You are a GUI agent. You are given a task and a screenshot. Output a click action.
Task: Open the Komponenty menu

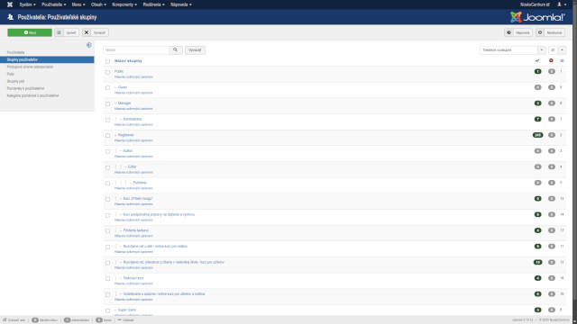124,4
